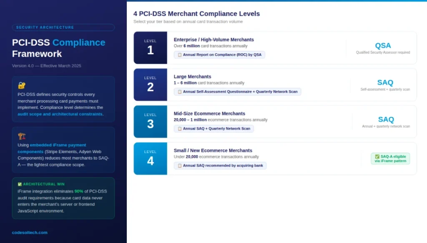Select the Level 4 tile
The image size is (427, 243).
click(x=150, y=159)
